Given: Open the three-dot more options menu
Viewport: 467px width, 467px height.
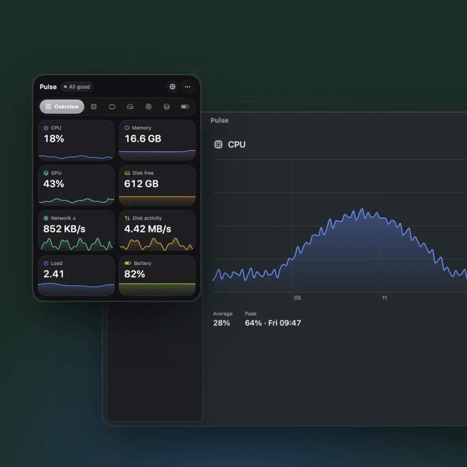Looking at the screenshot, I should point(187,86).
